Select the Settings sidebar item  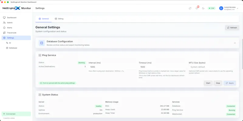tap(16, 38)
